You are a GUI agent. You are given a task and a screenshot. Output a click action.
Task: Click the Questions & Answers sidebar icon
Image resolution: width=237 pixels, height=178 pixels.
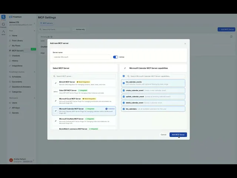pyautogui.click(x=10, y=87)
